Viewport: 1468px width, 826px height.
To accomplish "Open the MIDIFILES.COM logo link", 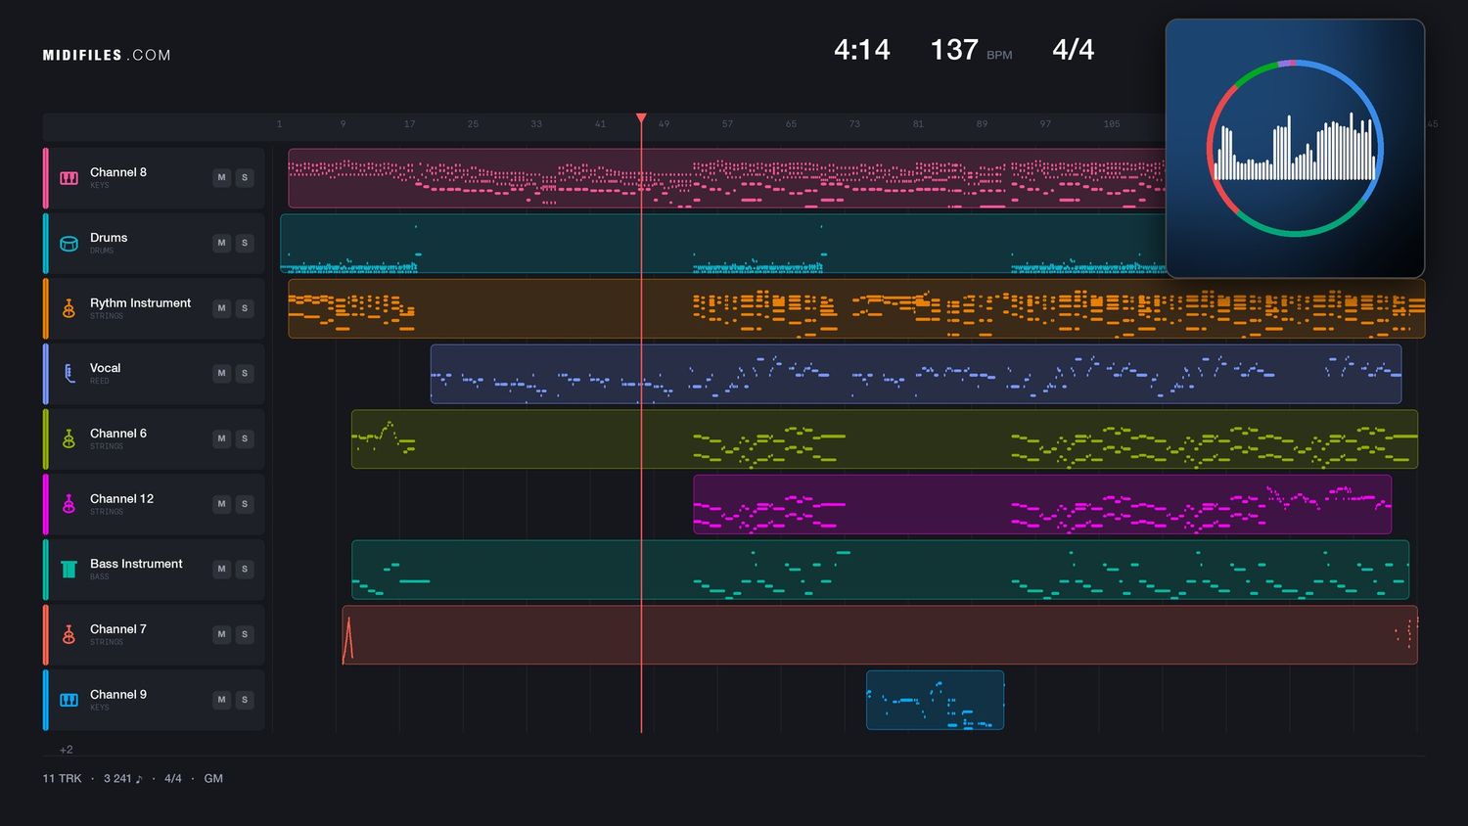I will [x=107, y=56].
